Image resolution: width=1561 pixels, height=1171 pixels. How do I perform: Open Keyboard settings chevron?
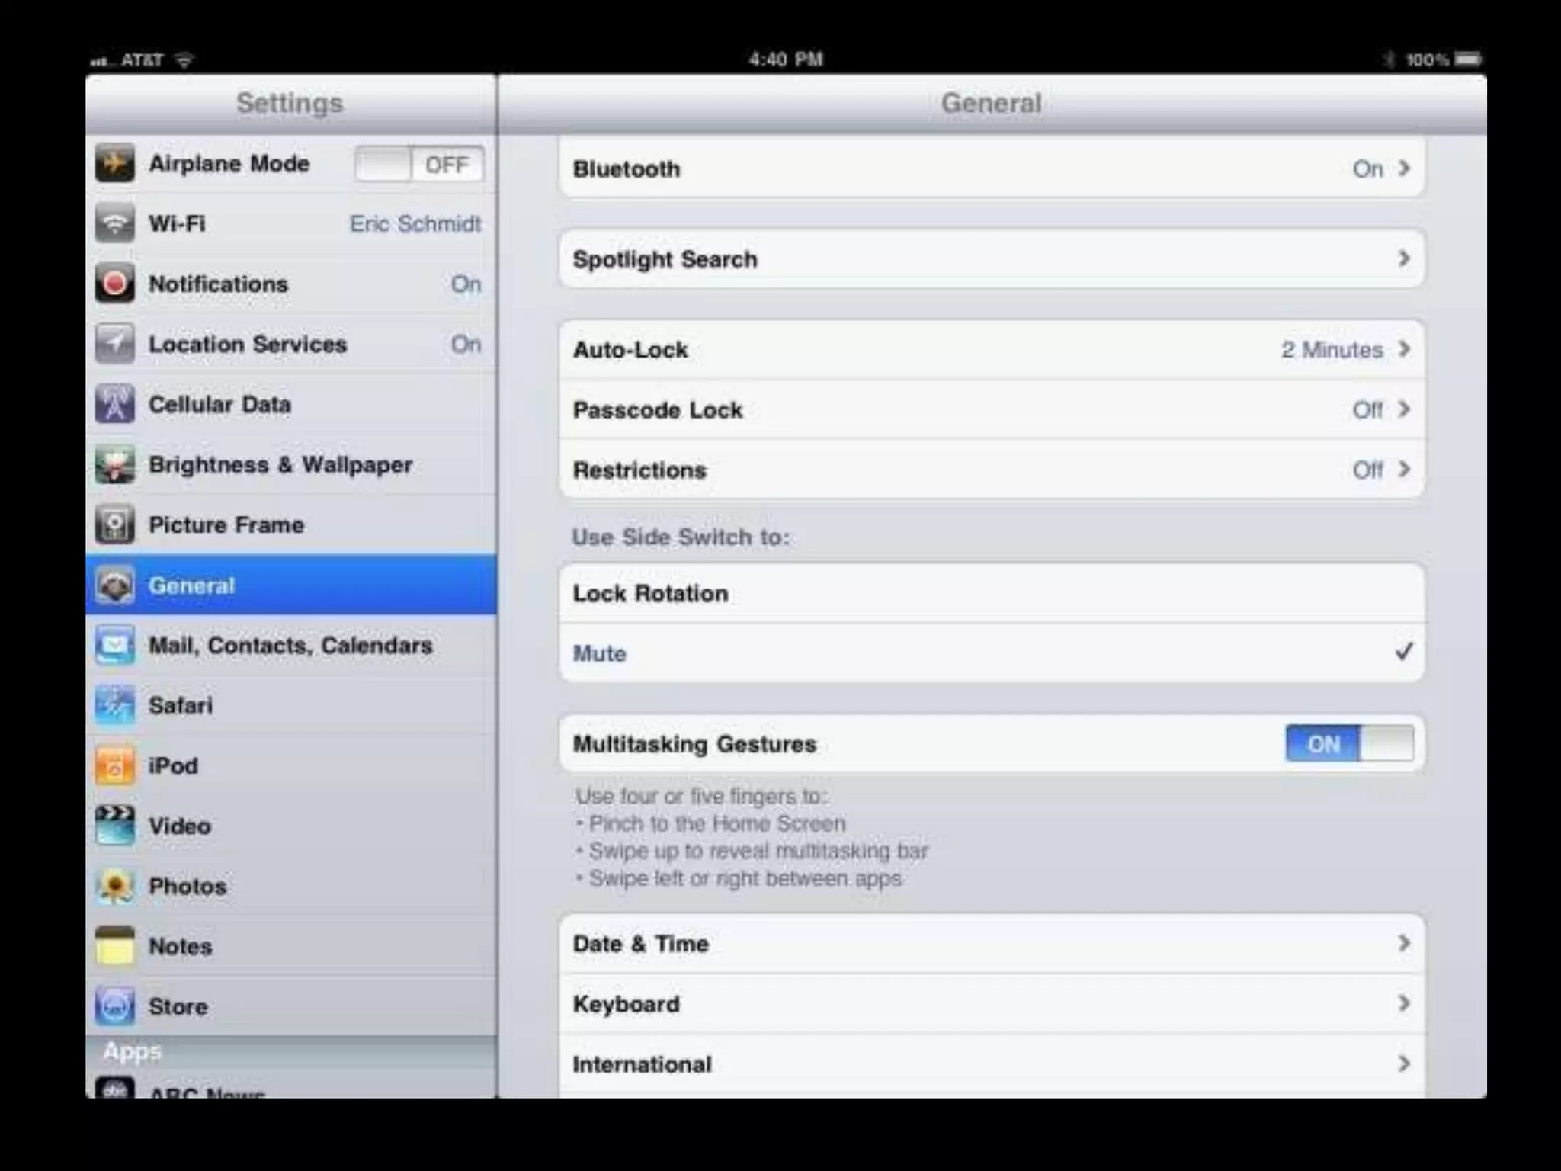click(x=1404, y=1003)
